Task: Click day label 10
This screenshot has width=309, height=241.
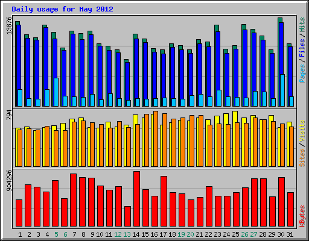Action: [x=100, y=234]
